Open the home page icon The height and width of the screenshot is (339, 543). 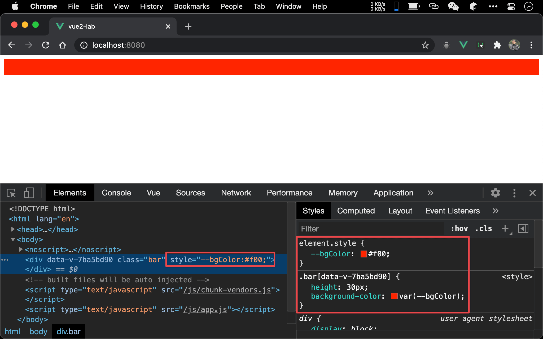[x=63, y=45]
